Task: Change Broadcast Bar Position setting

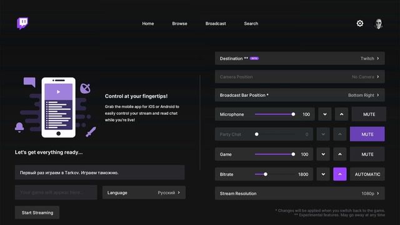Action: click(x=300, y=95)
